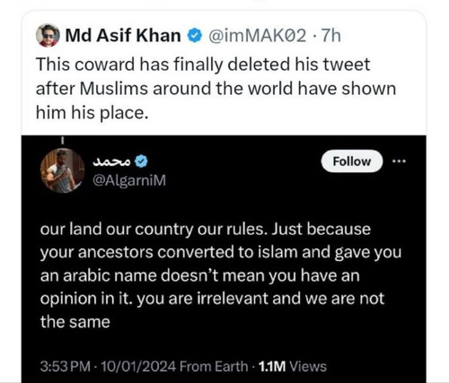449x383 pixels.
Task: Click "the same" closing line of quoted tweet
Action: click(x=75, y=322)
